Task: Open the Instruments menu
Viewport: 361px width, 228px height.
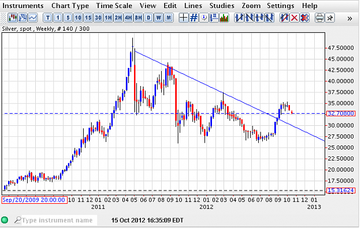Action: [23, 6]
